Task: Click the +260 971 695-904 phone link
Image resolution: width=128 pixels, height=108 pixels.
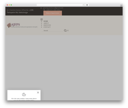Action: coord(53,10)
